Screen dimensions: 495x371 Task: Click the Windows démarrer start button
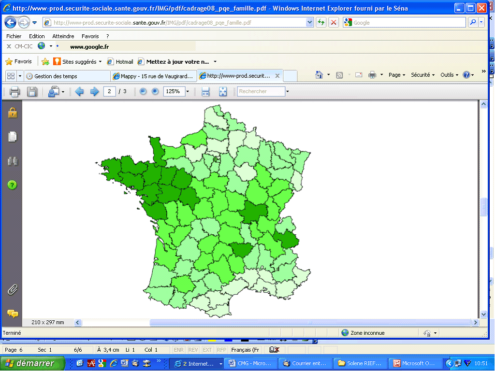pyautogui.click(x=32, y=363)
